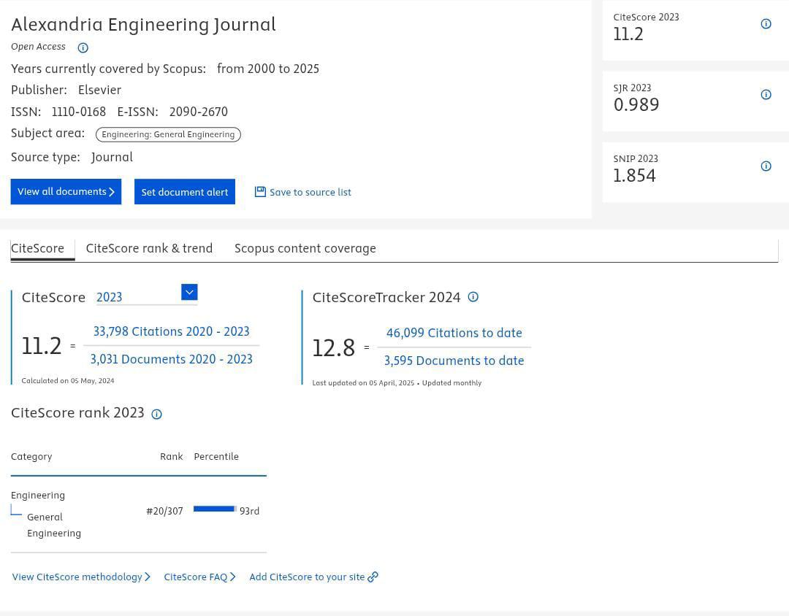Click info icon beside SNIP 2023 metric
Viewport: 789px width, 616px height.
coord(766,166)
